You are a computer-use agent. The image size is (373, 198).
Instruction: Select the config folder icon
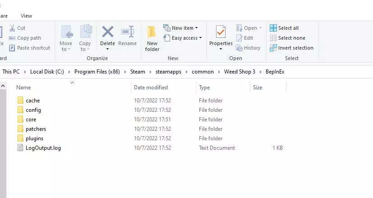click(x=20, y=110)
